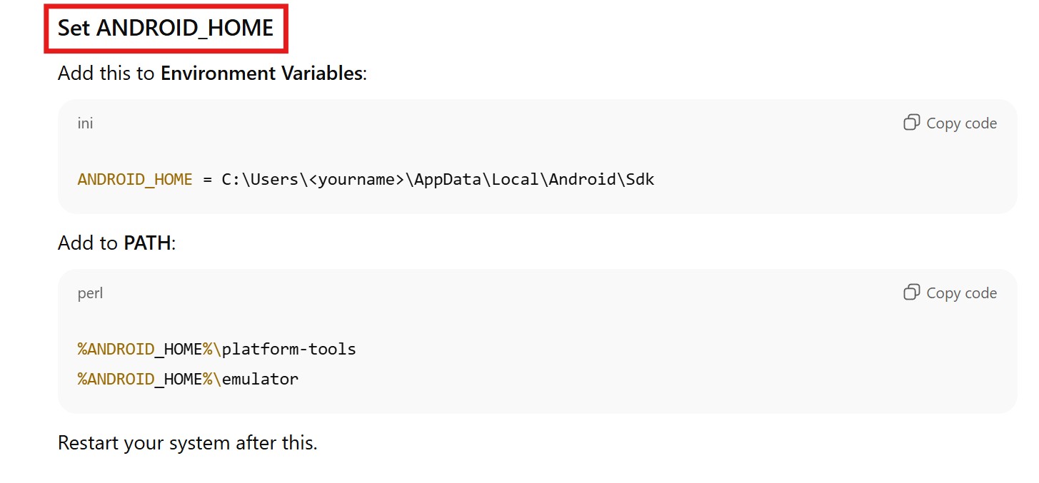Viewport: 1039px width, 483px height.
Task: Click the ANDROID_HOME variable name in ini code
Action: (x=135, y=179)
